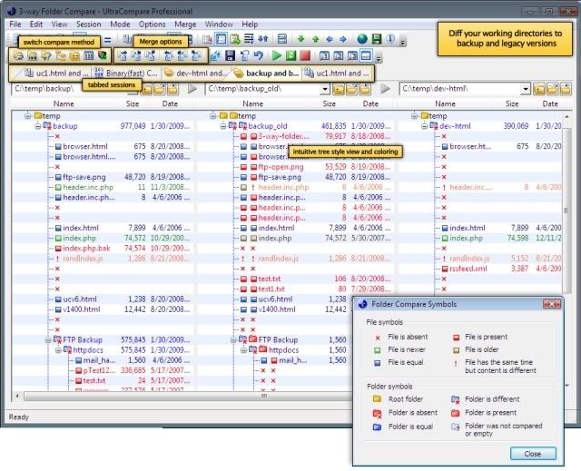The image size is (581, 471).
Task: Click the globe icon in top toolbar
Action: click(x=362, y=40)
